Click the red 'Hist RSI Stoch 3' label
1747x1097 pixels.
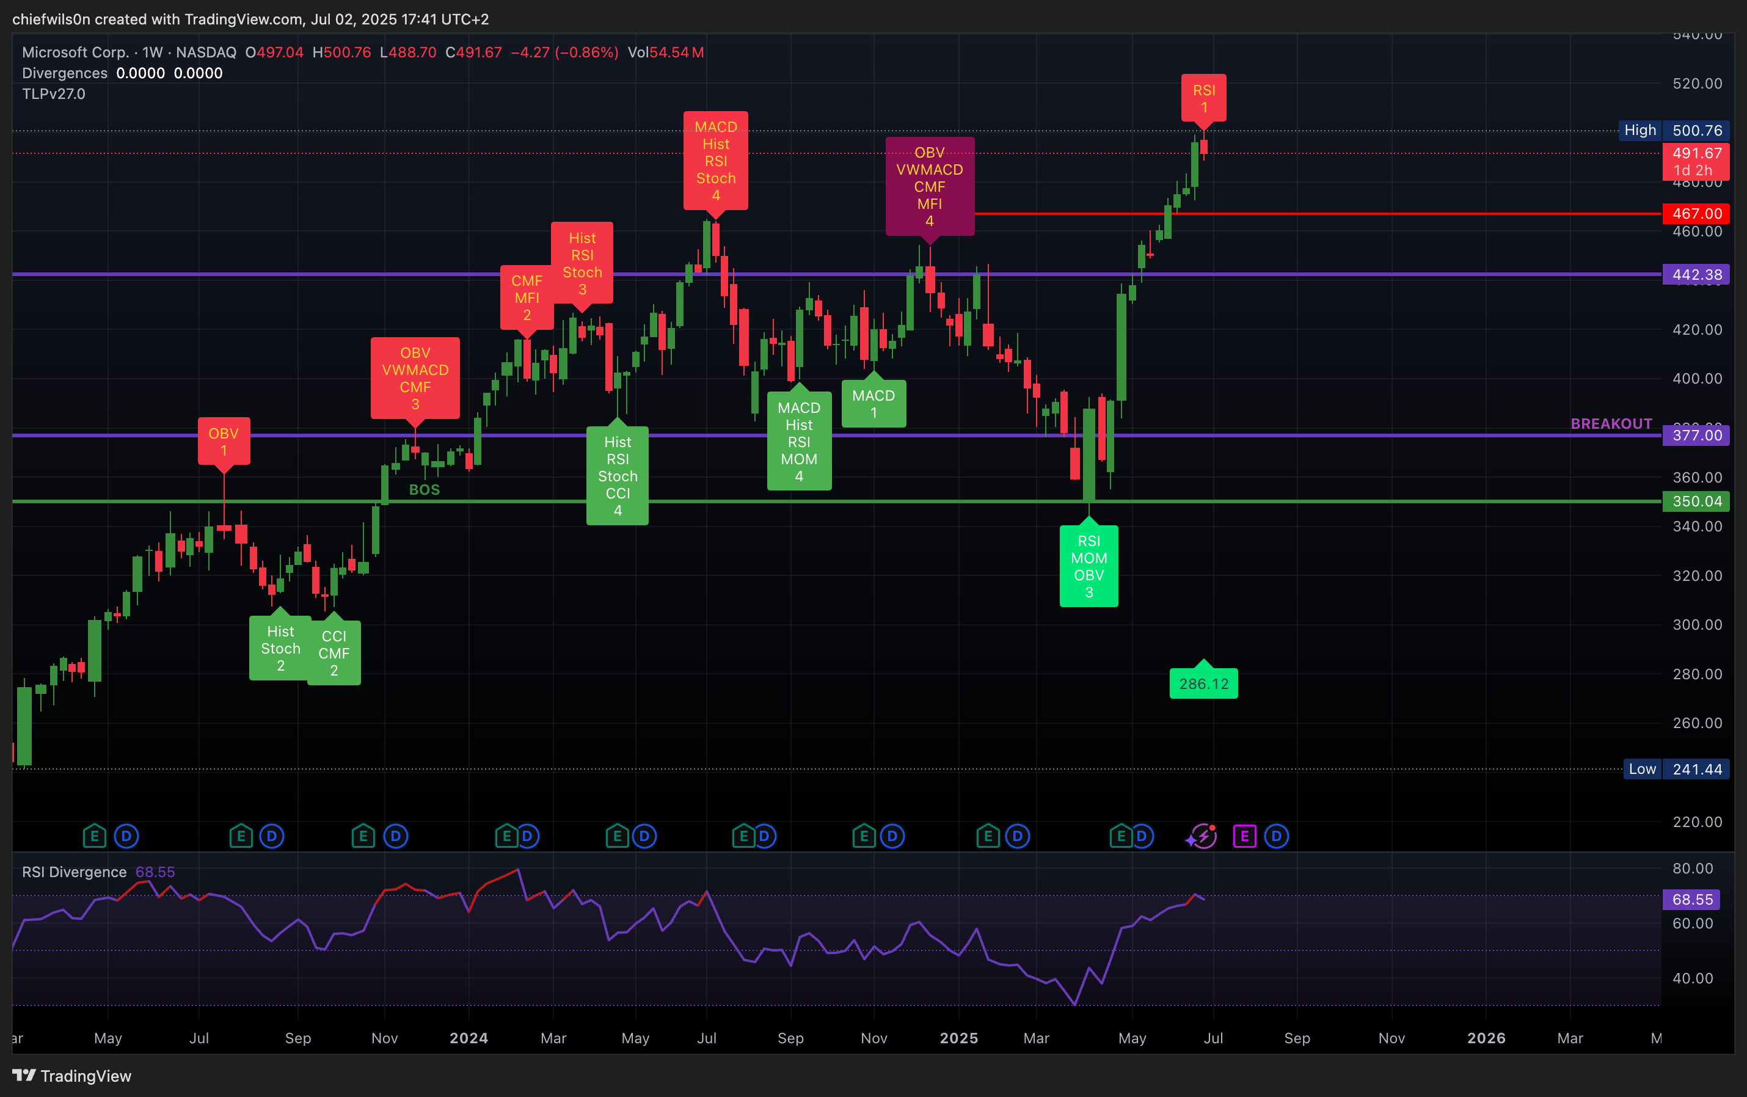tap(582, 263)
